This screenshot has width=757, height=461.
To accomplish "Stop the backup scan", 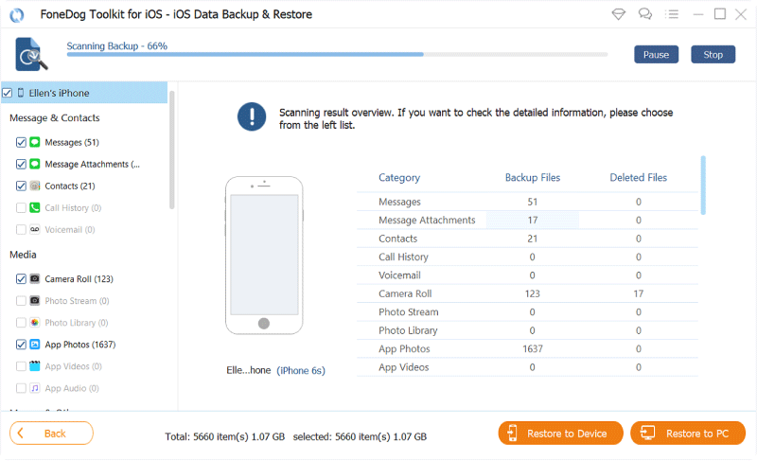I will pos(713,55).
